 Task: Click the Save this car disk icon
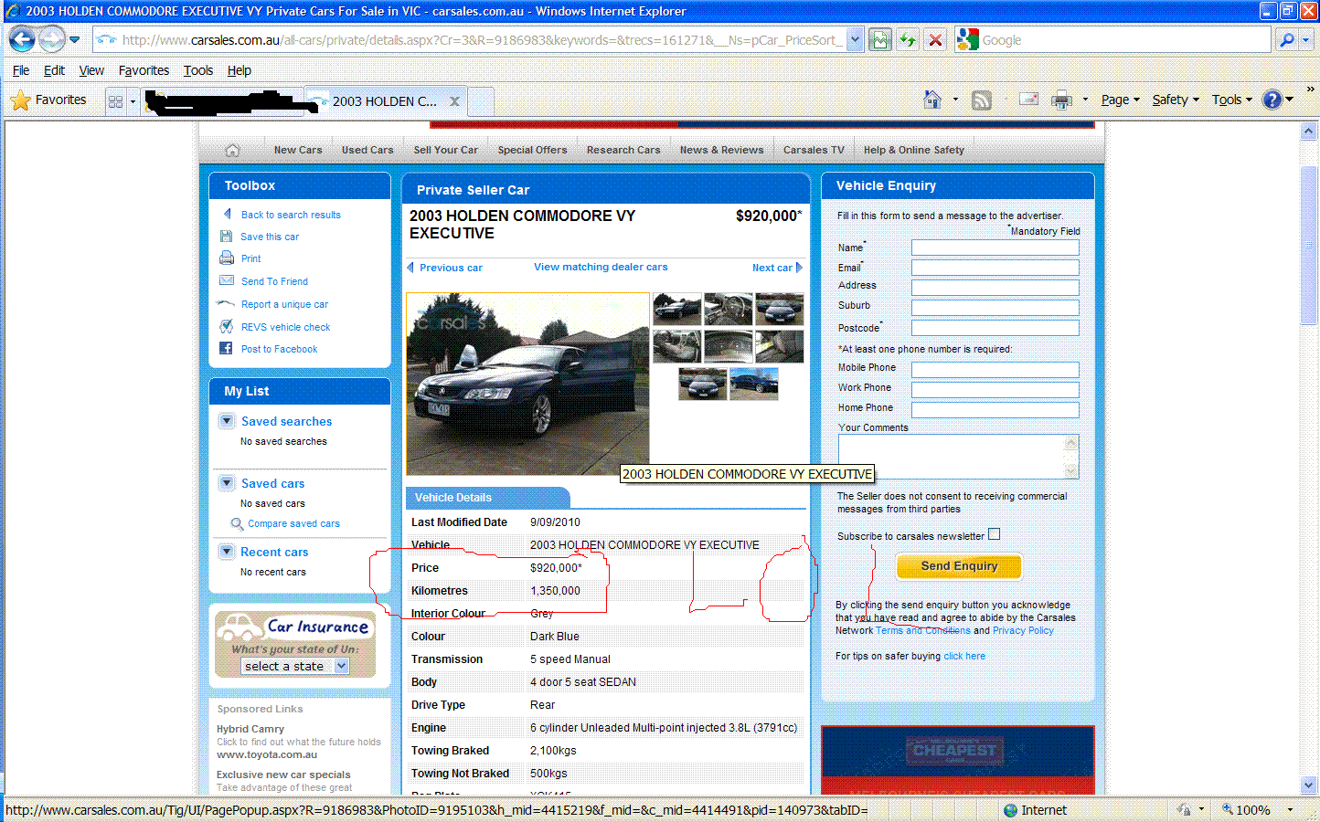[226, 236]
